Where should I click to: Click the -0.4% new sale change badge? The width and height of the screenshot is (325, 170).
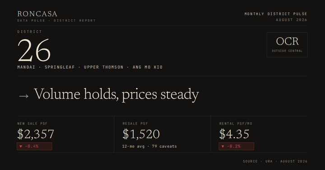34,146
